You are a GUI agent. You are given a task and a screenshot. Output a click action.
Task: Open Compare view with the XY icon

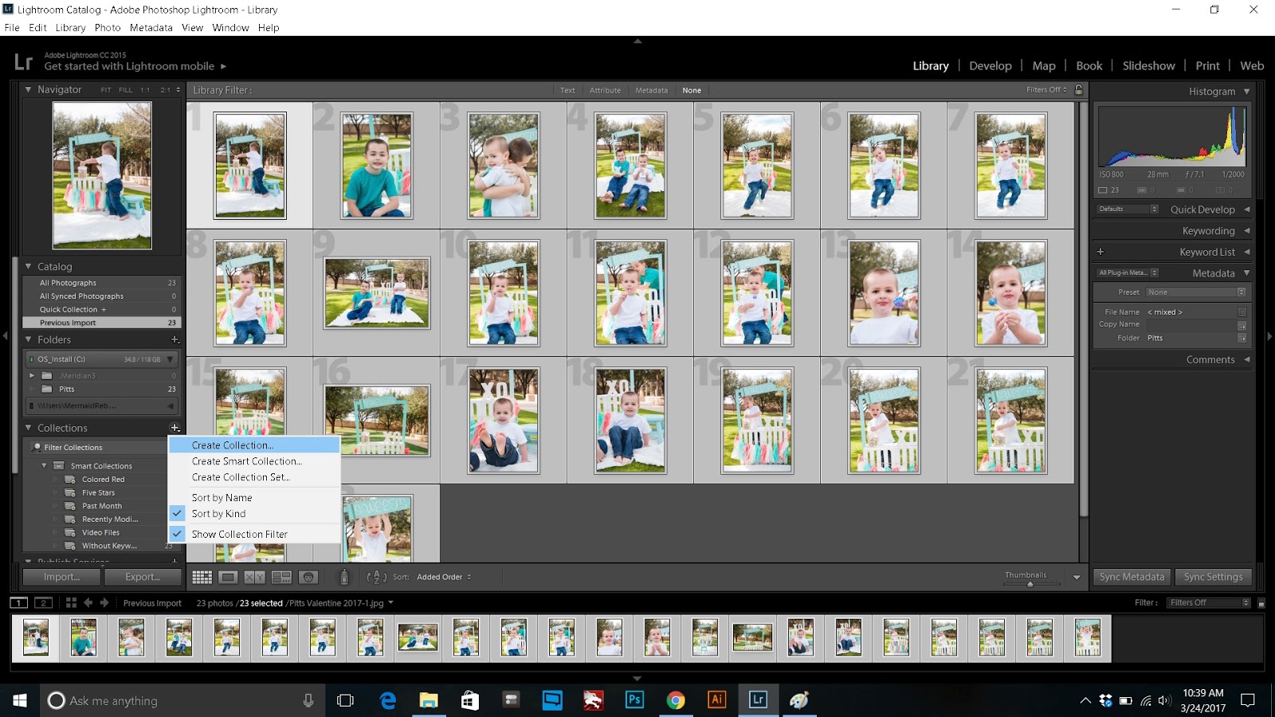click(253, 577)
